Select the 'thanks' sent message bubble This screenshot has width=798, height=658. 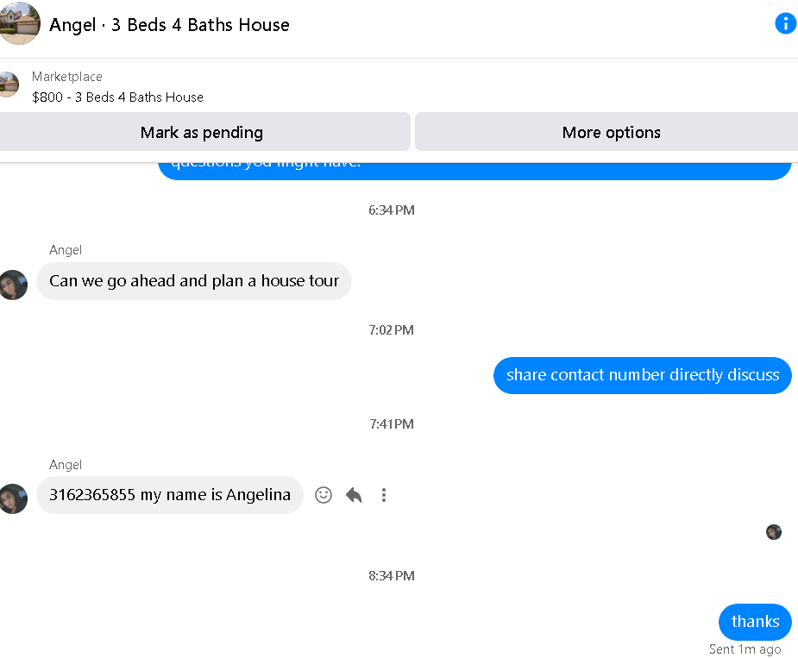755,622
